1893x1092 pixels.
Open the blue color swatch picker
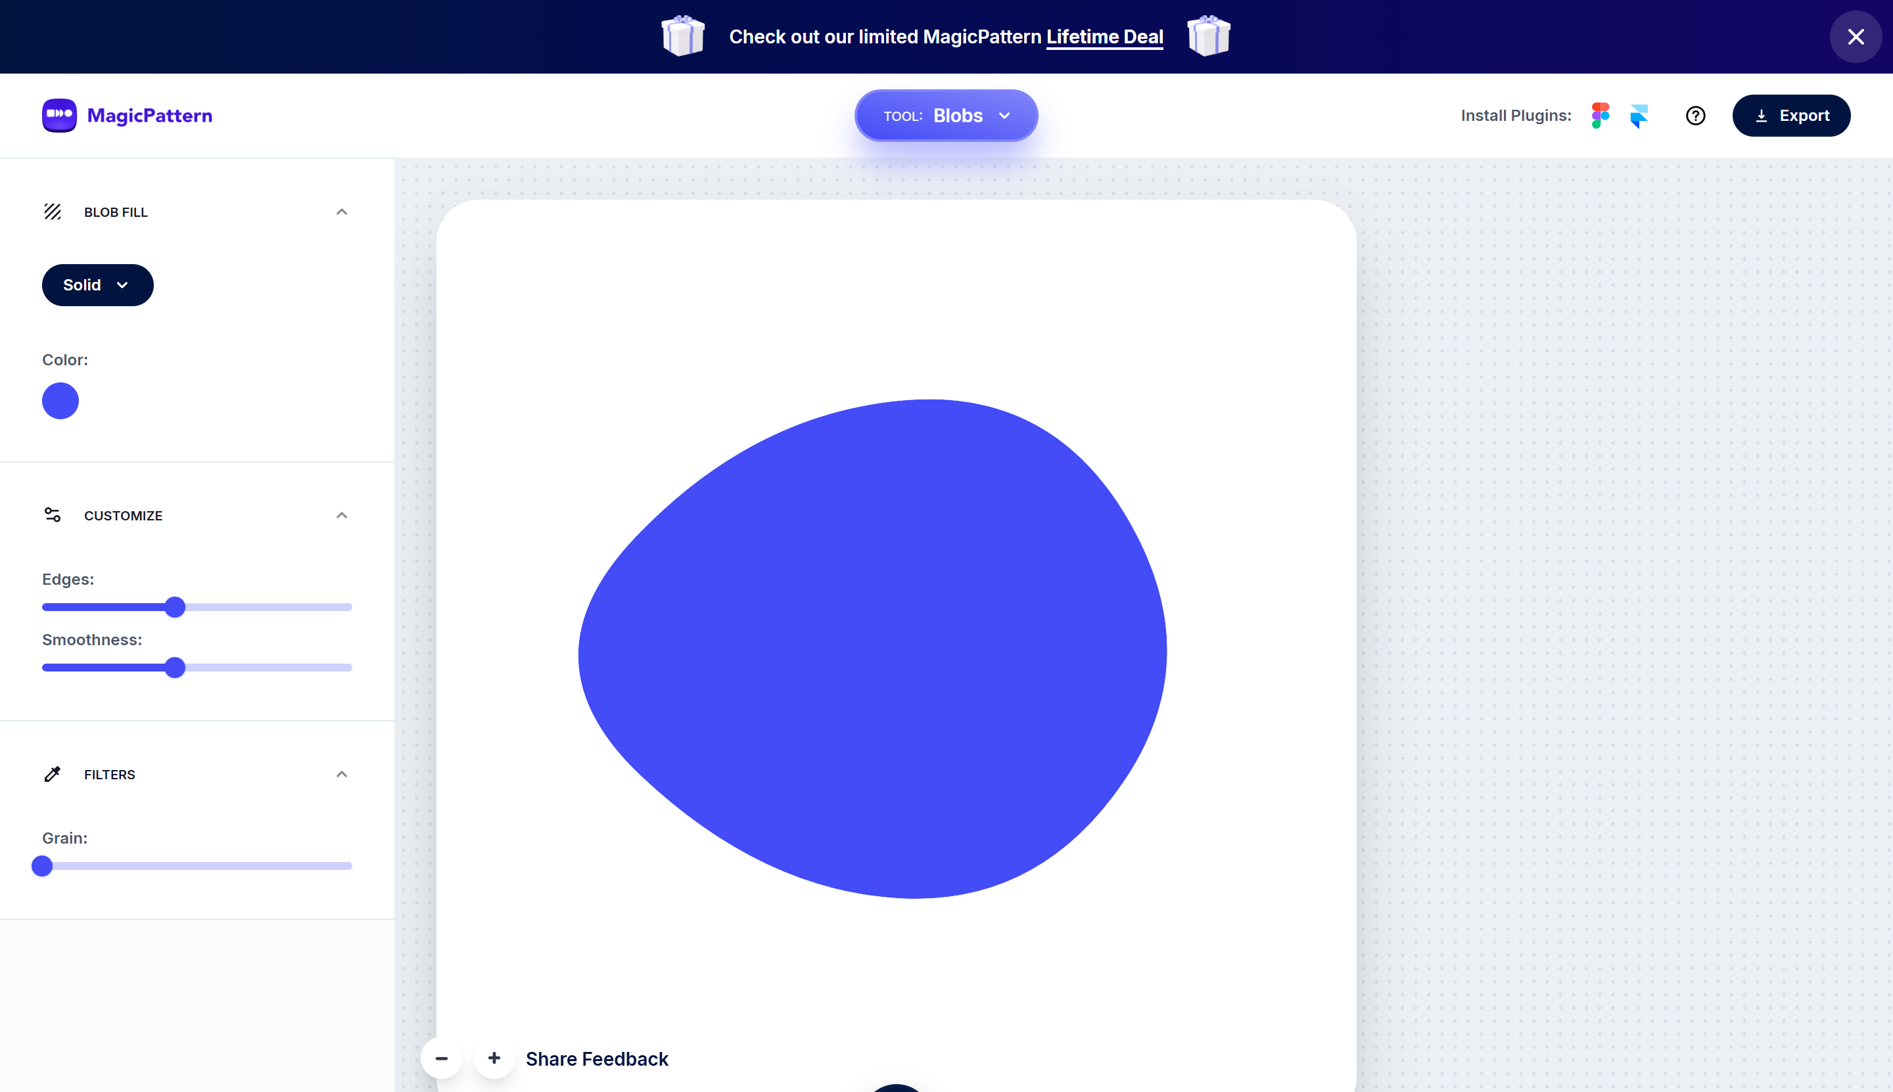[x=60, y=401]
